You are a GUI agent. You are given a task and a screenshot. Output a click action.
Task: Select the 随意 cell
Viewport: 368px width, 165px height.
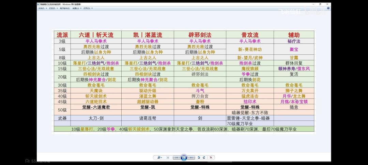coord(294,107)
